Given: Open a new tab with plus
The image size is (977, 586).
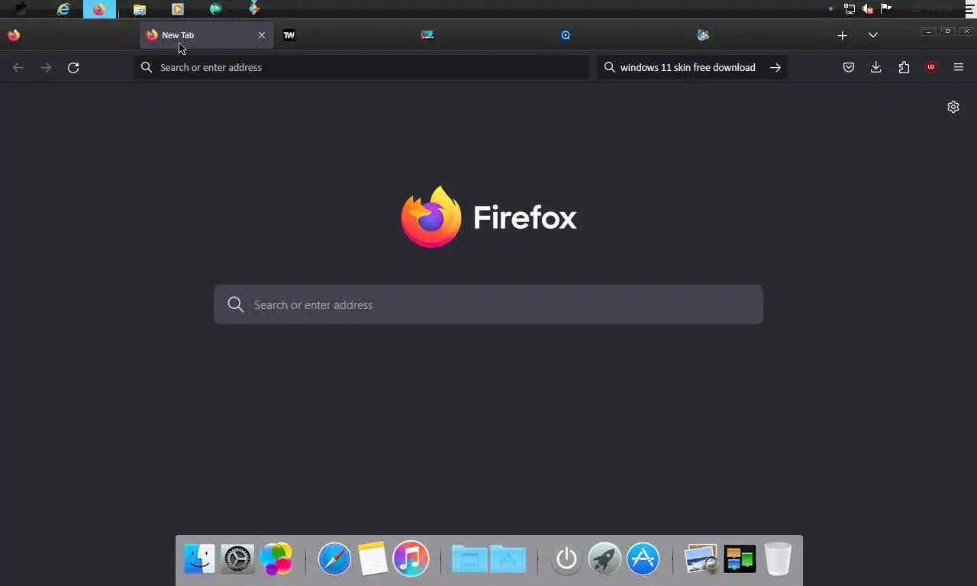Looking at the screenshot, I should pyautogui.click(x=842, y=35).
